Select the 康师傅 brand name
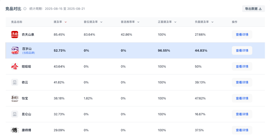The image size is (270, 139). tap(26, 130)
